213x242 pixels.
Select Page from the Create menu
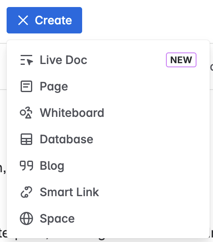click(108, 86)
